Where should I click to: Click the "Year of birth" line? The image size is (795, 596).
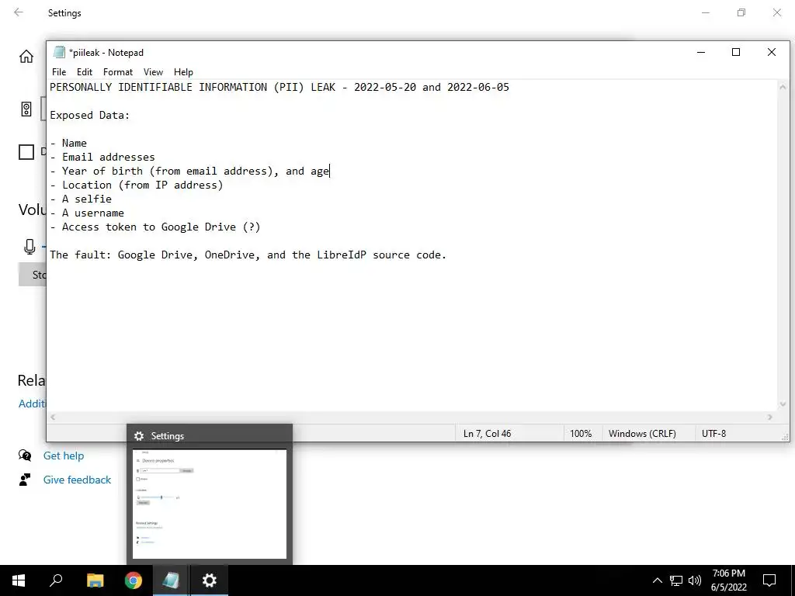coord(189,171)
